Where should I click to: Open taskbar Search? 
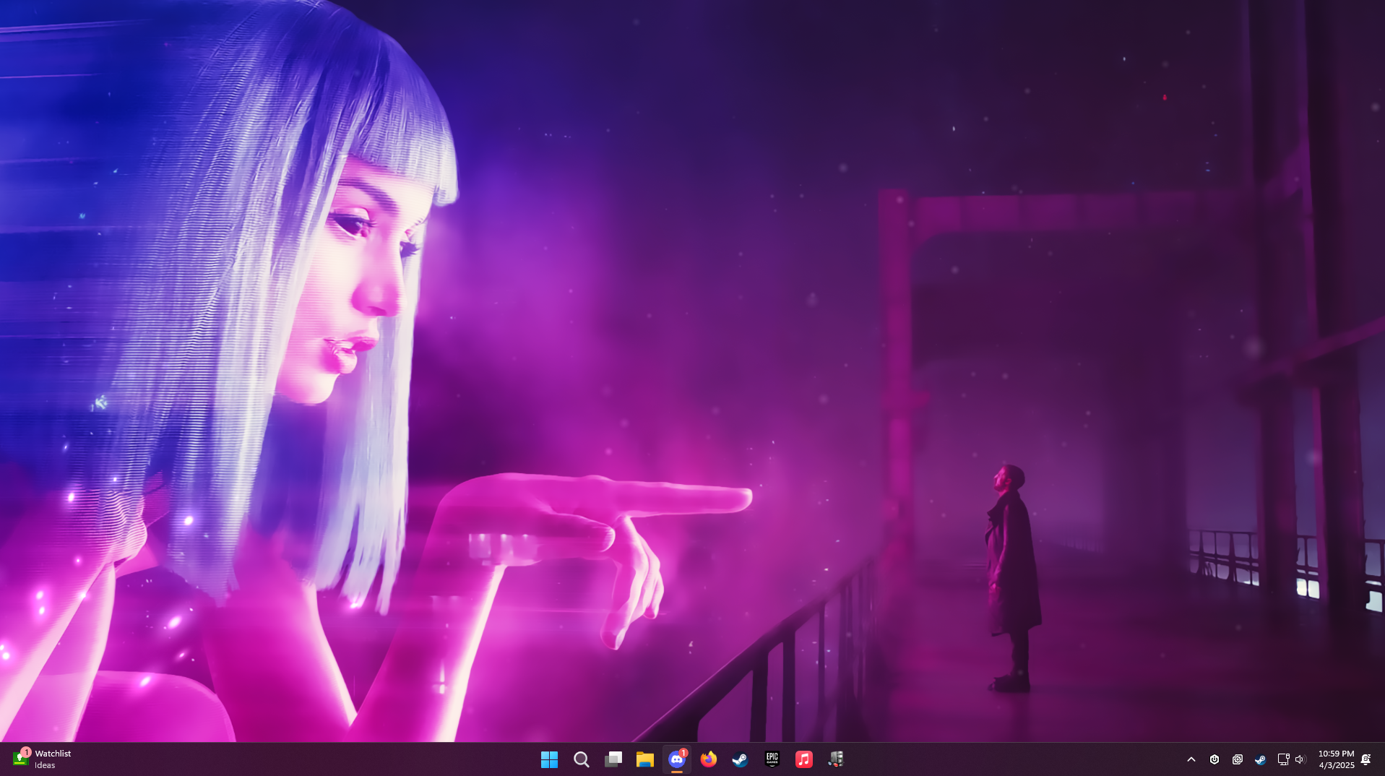[x=581, y=759]
